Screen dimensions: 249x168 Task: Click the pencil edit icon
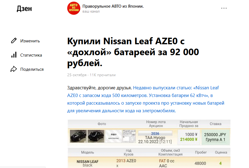tap(14, 41)
